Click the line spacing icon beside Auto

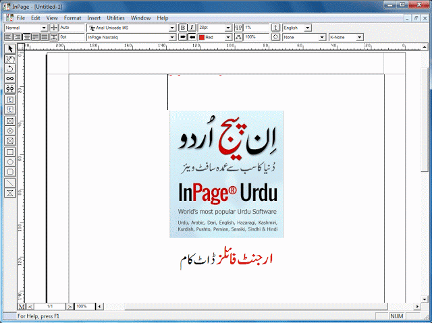click(x=54, y=28)
